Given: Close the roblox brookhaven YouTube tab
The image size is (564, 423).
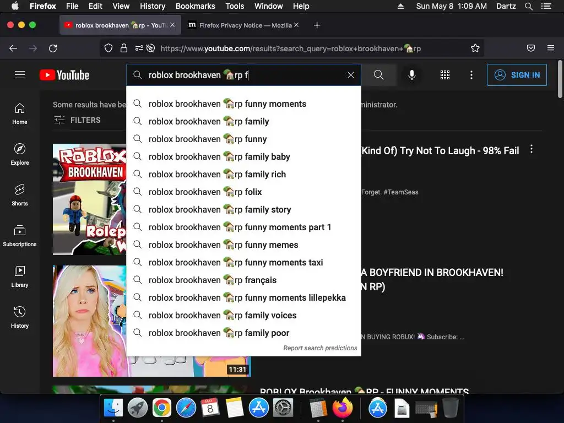Looking at the screenshot, I should pos(172,25).
